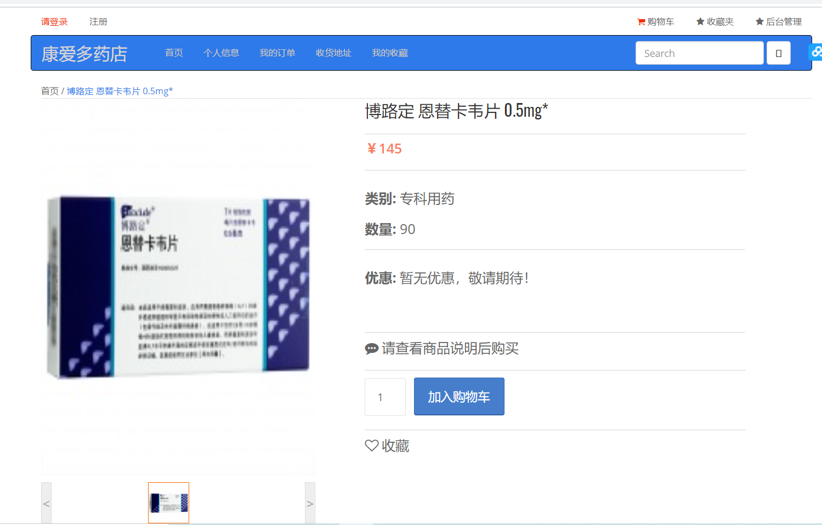The height and width of the screenshot is (525, 822).
Task: Click the 请登录 login link
Action: coord(54,22)
